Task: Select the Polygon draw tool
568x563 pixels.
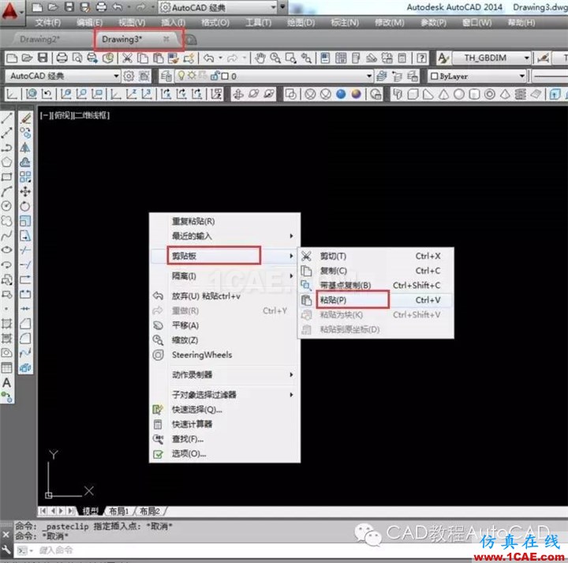Action: pyautogui.click(x=7, y=162)
